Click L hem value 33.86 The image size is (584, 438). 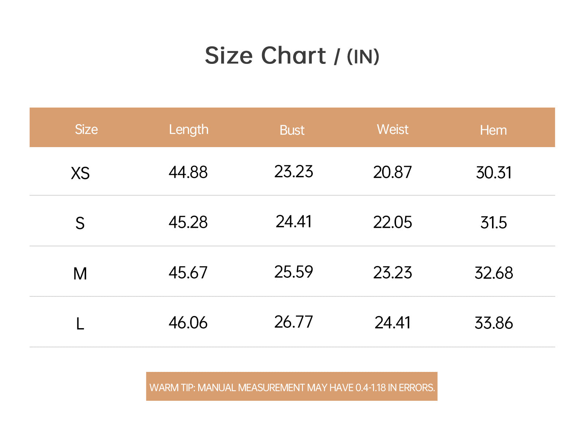[x=494, y=323]
